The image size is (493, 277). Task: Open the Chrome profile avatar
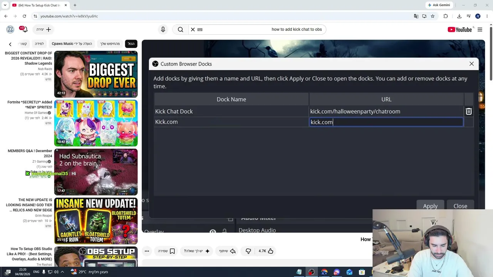point(478,16)
